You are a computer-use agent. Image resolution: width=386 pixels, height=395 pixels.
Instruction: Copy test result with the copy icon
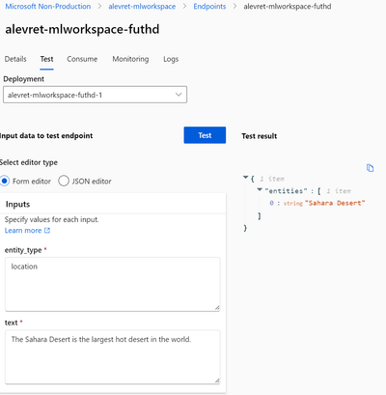pos(371,168)
